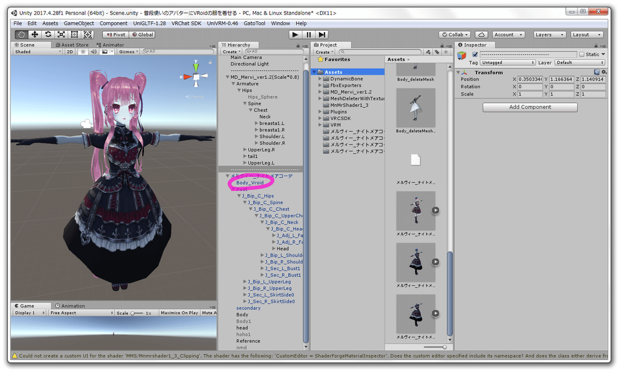Select the Hand tool
Image resolution: width=623 pixels, height=374 pixels.
click(x=22, y=34)
